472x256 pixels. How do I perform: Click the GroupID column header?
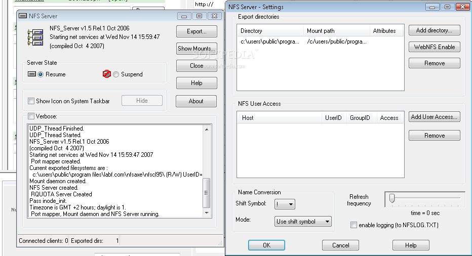(362, 117)
